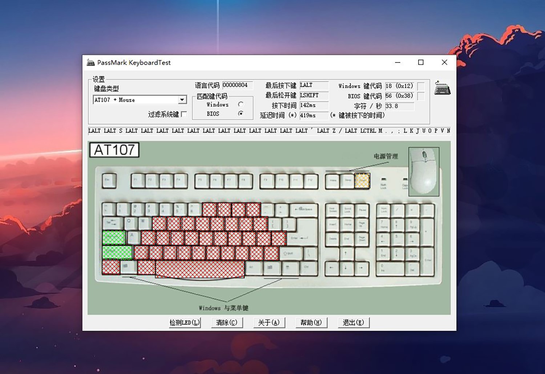Open 帮助(H) help

pos(311,322)
